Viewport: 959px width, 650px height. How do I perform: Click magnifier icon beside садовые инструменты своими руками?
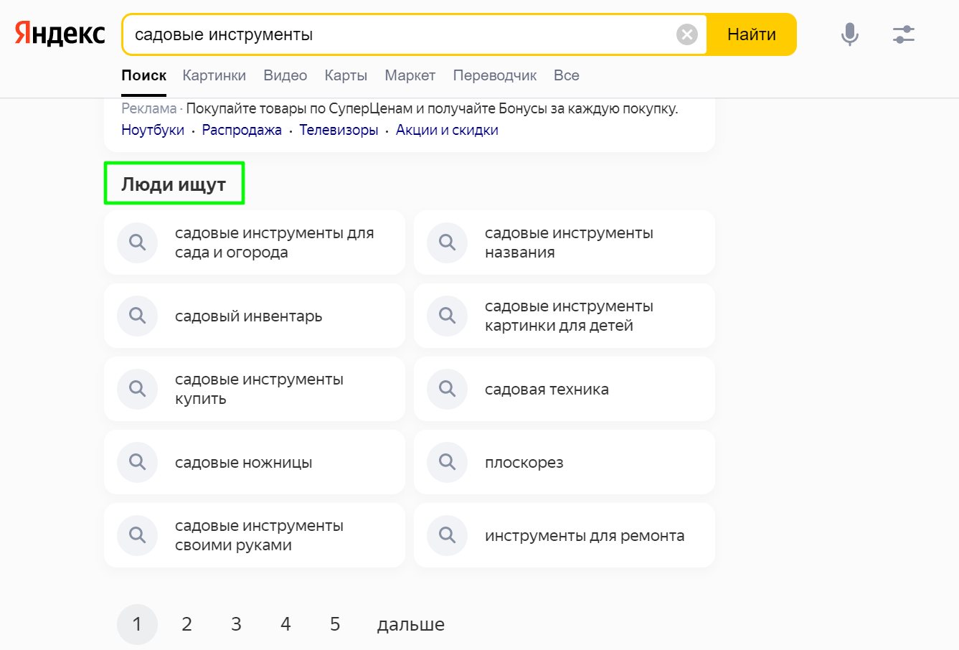(138, 535)
